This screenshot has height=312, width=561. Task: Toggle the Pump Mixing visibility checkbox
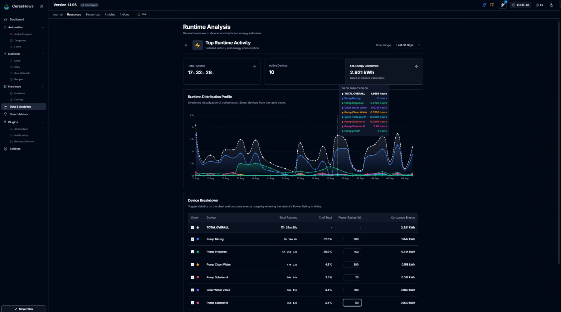point(193,239)
